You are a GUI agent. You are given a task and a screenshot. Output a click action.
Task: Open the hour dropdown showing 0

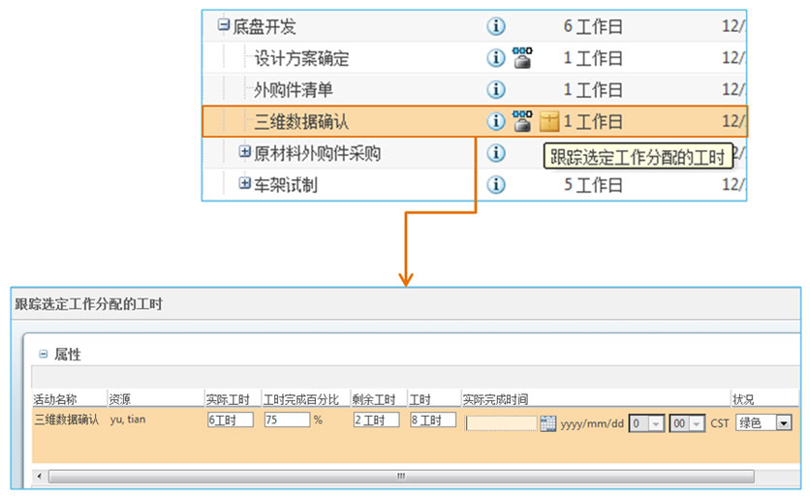[x=646, y=423]
